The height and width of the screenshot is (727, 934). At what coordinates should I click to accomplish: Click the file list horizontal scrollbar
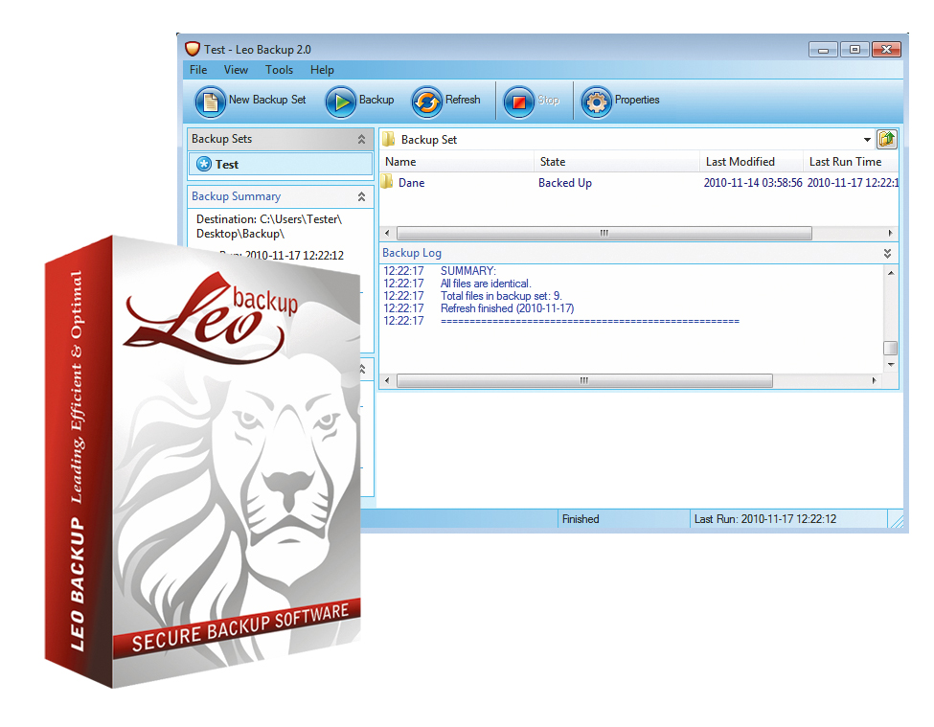[x=604, y=234]
